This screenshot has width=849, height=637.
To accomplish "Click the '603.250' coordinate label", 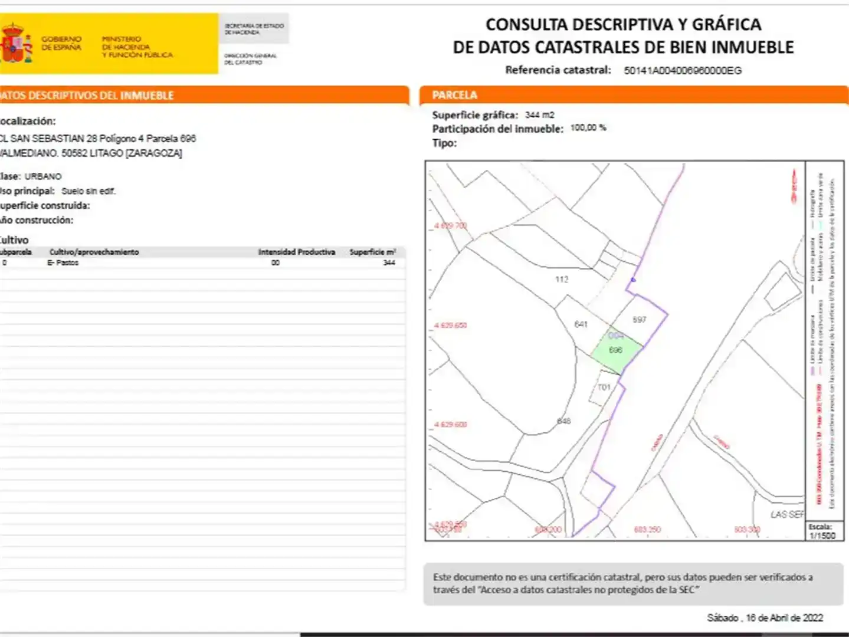I will tap(647, 530).
